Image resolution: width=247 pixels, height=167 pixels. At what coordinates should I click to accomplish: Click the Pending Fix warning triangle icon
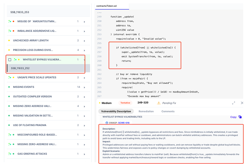[x=159, y=103]
